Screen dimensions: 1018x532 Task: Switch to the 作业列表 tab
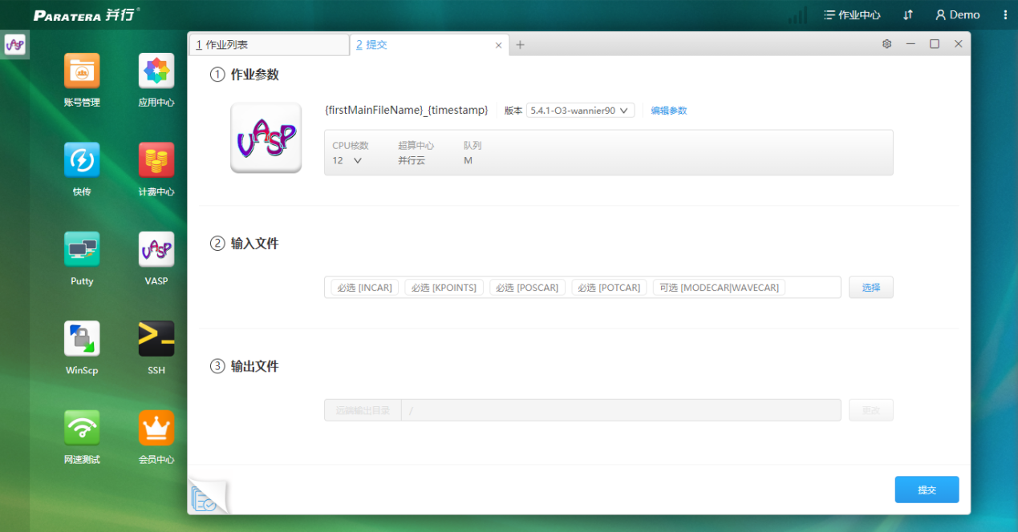[269, 45]
